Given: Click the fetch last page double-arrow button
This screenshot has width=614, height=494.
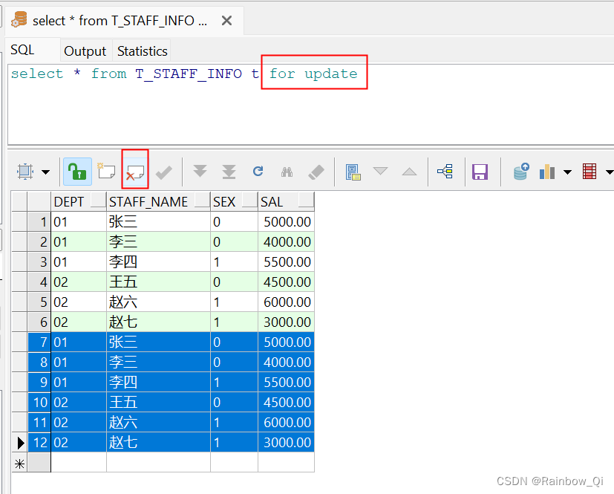Looking at the screenshot, I should click(229, 171).
